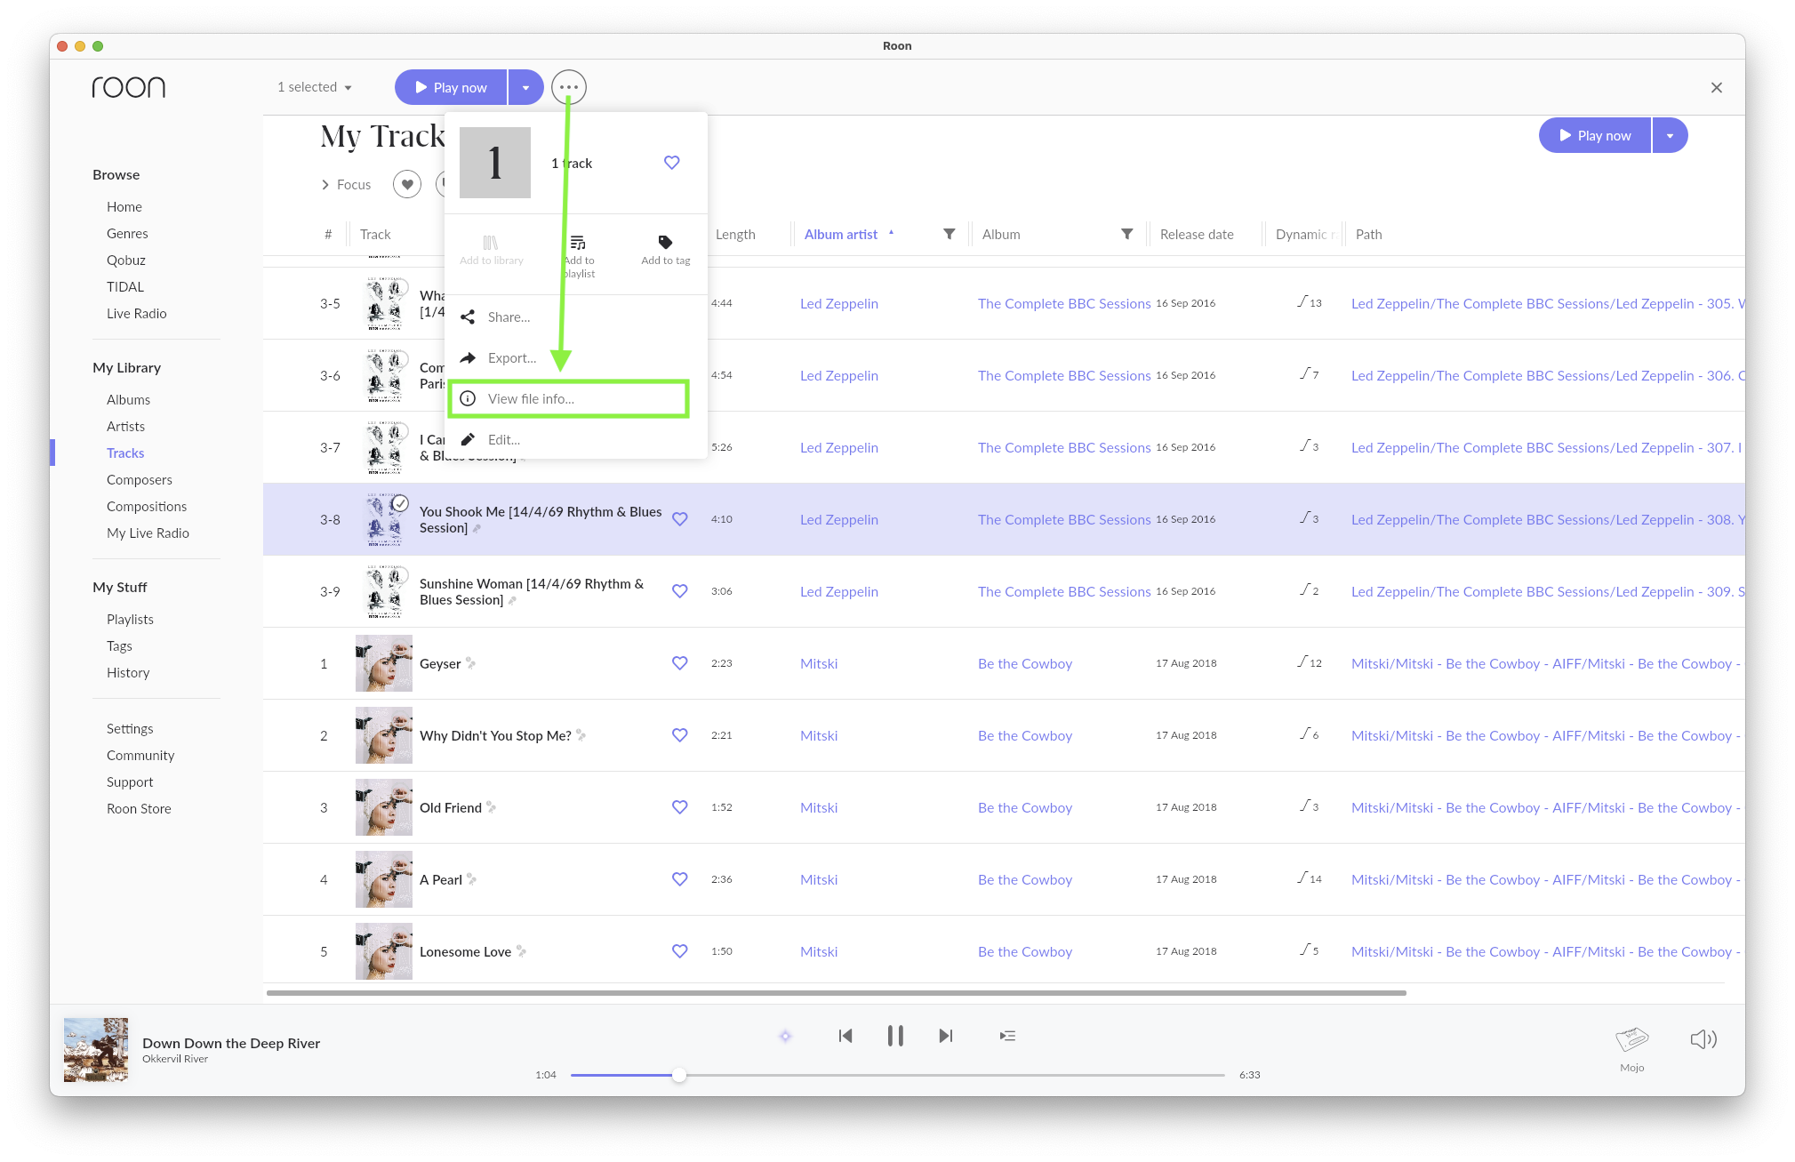The image size is (1795, 1162).
Task: Toggle heart for A Pearl track
Action: coord(680,879)
